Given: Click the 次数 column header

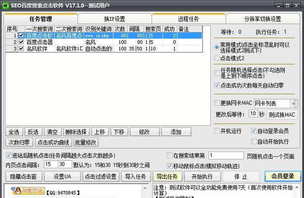Looking at the screenshot, I should click(120, 29).
